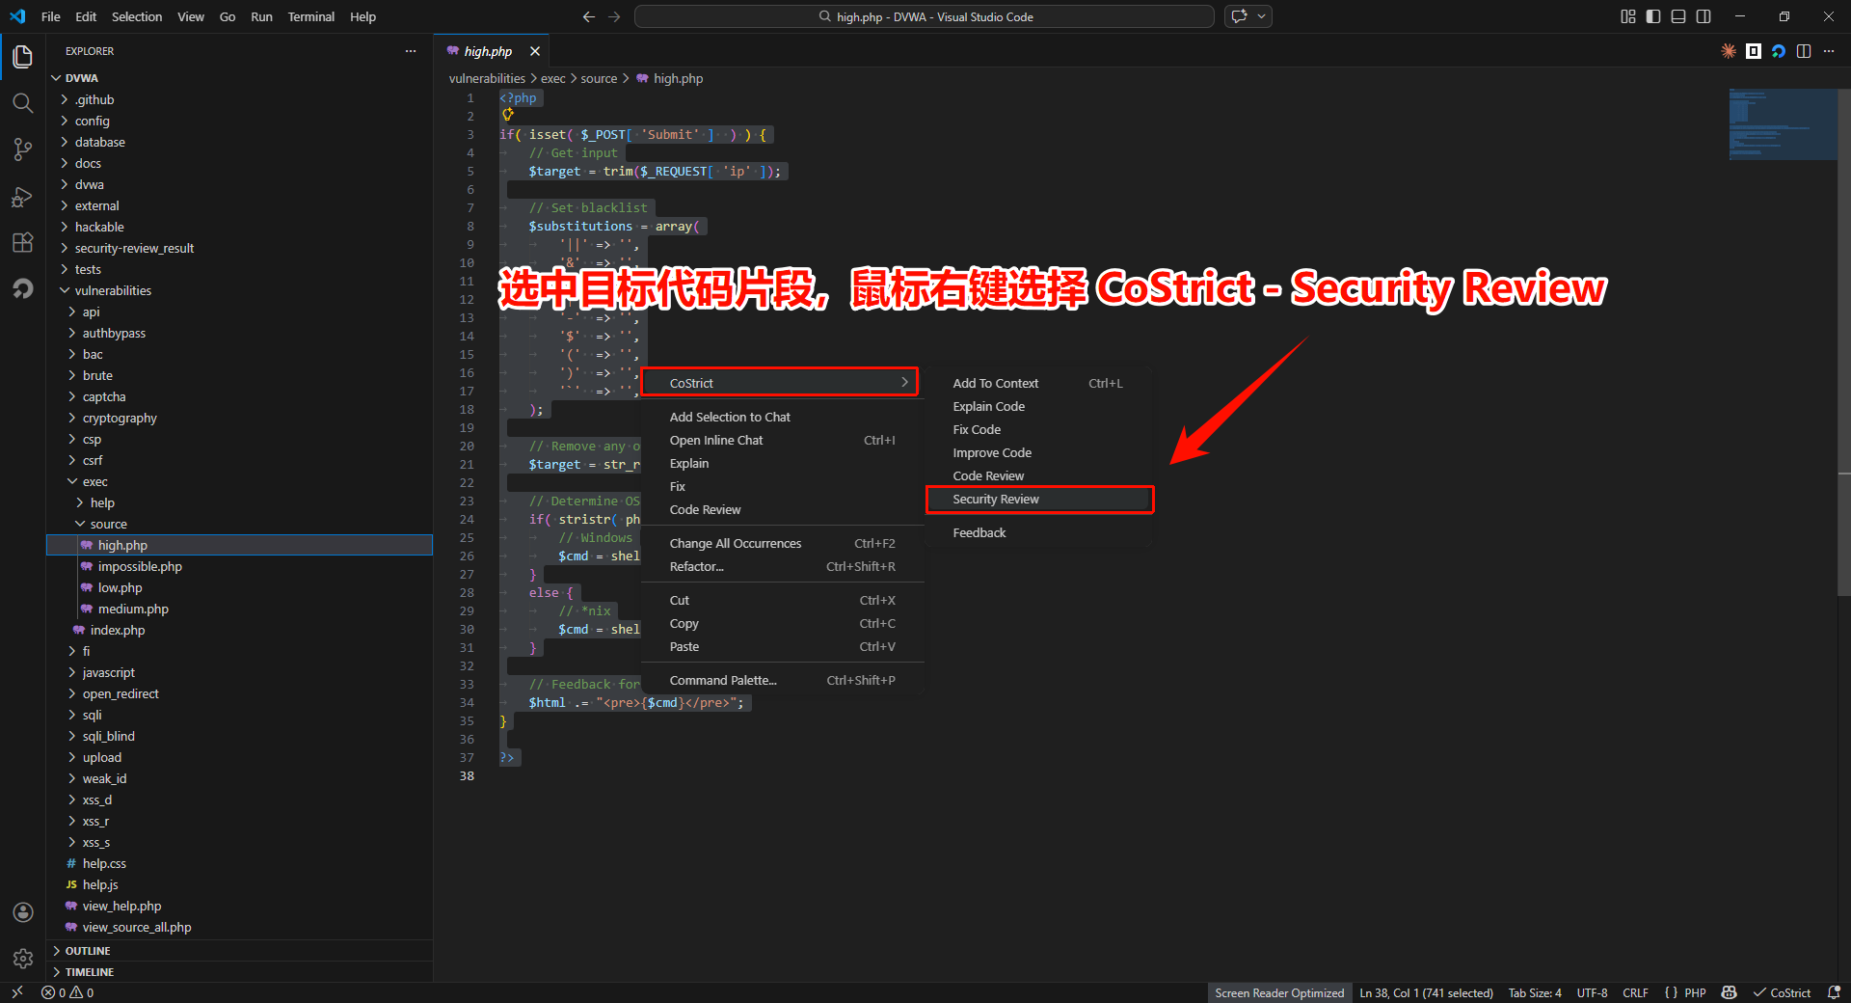The width and height of the screenshot is (1851, 1003).
Task: Toggle the primary side bar visibility
Action: (1653, 16)
